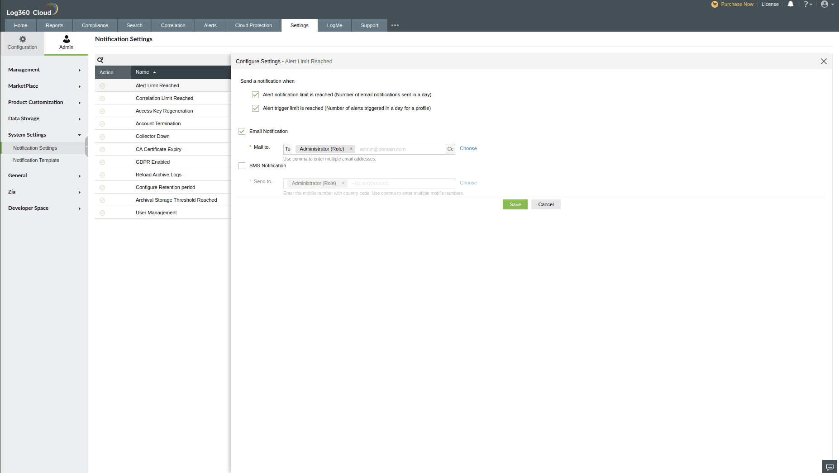The width and height of the screenshot is (839, 473).
Task: Focus the mobile number input field
Action: (402, 184)
